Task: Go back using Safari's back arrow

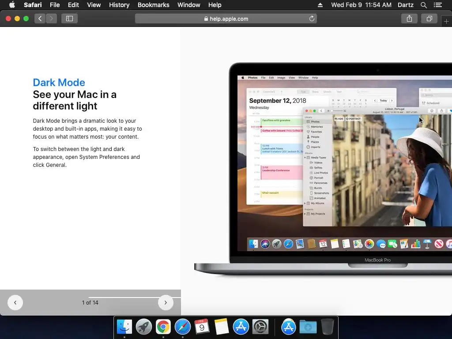Action: click(40, 19)
